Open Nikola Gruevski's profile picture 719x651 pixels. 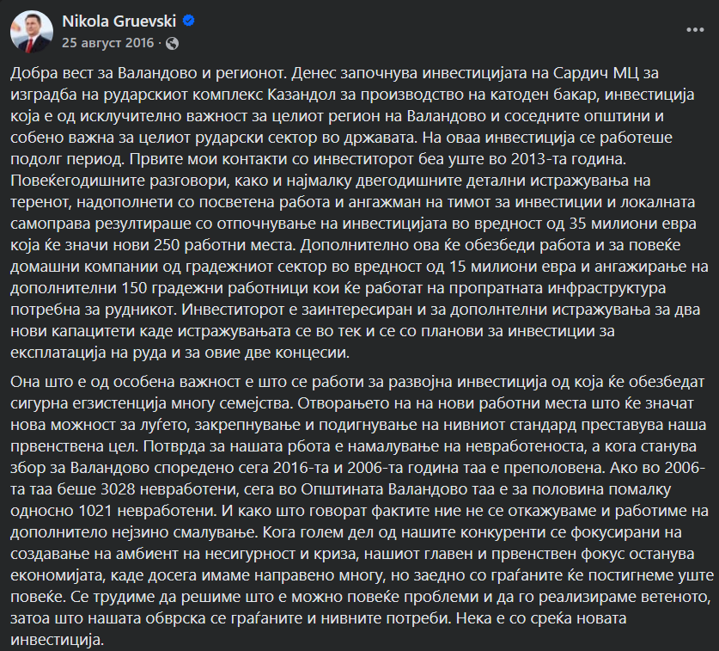click(30, 30)
